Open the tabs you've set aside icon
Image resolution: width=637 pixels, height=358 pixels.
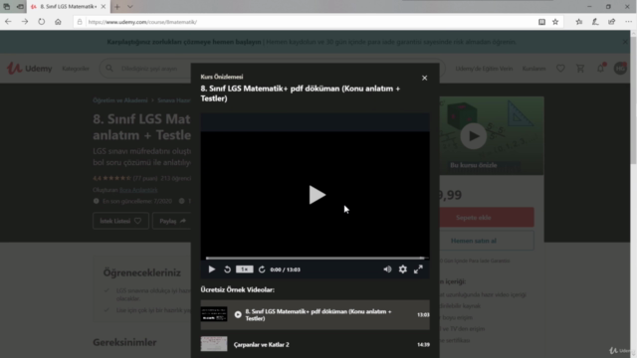tap(7, 7)
